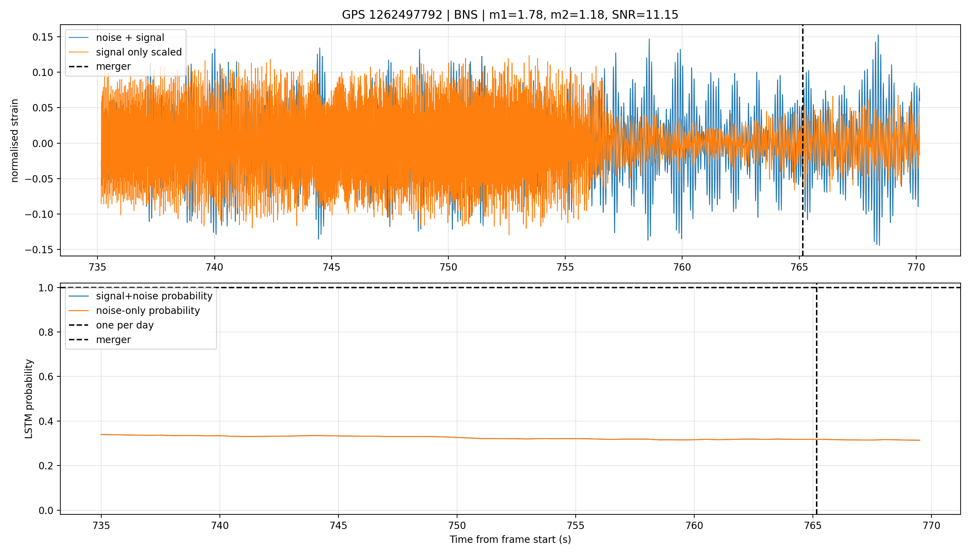The image size is (971, 555).
Task: Click 'Time from frame start (s)' axis label
Action: click(x=510, y=539)
